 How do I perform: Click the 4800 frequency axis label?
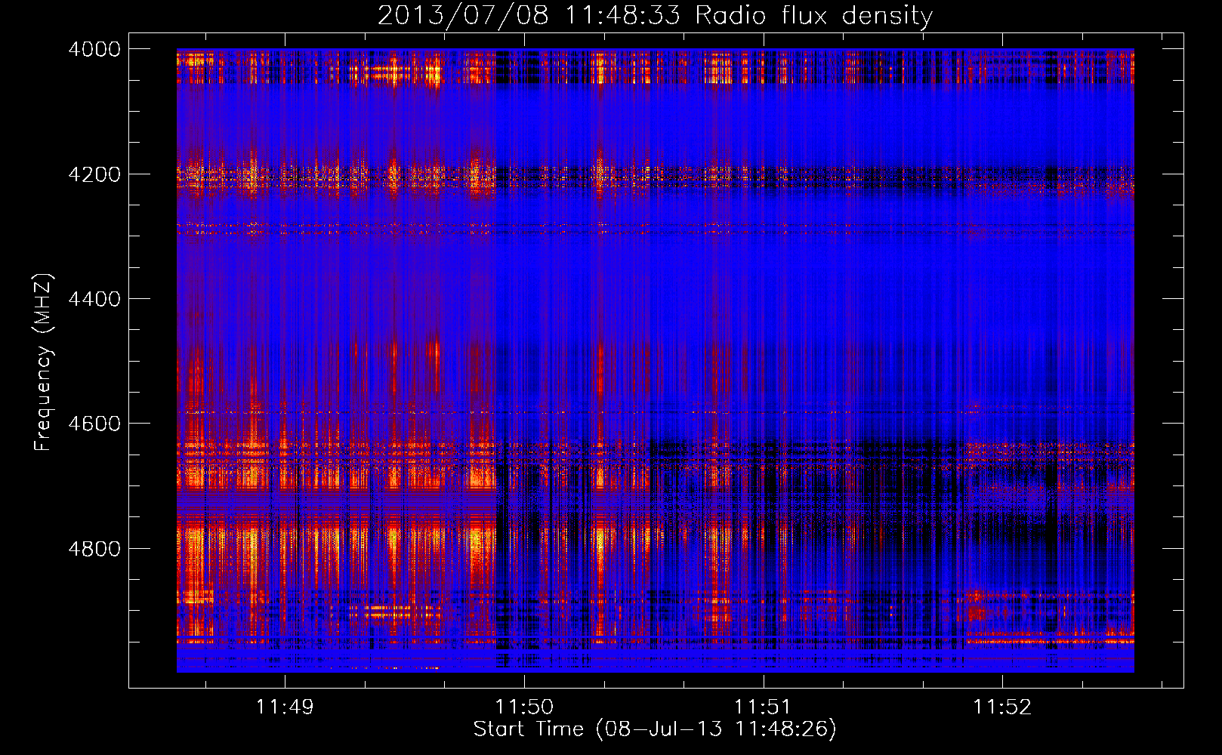pos(94,549)
